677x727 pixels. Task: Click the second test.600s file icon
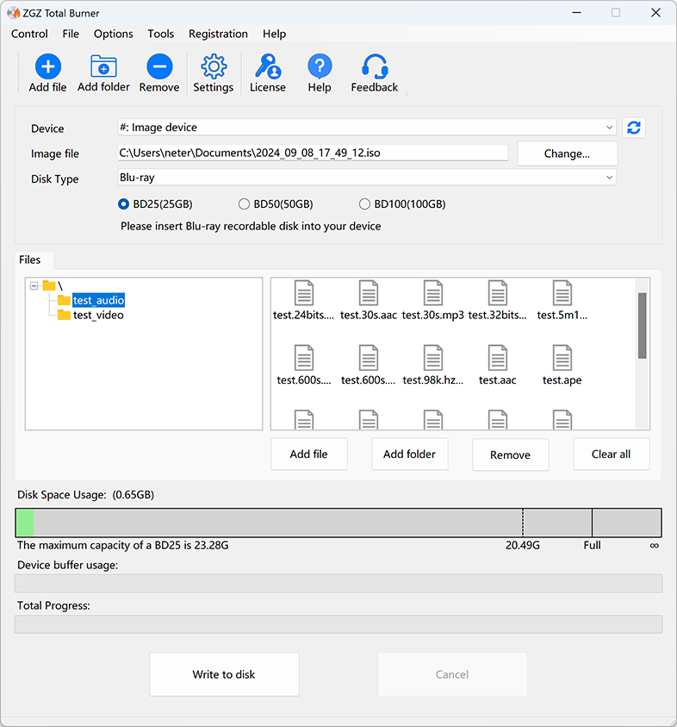click(x=369, y=358)
